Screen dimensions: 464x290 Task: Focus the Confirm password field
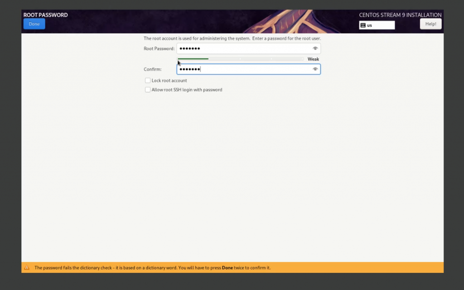click(249, 69)
